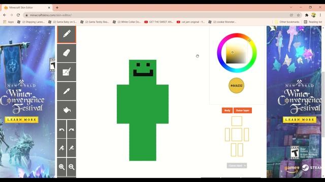Bookmark this page with the star icon
325x182 pixels.
coord(298,15)
